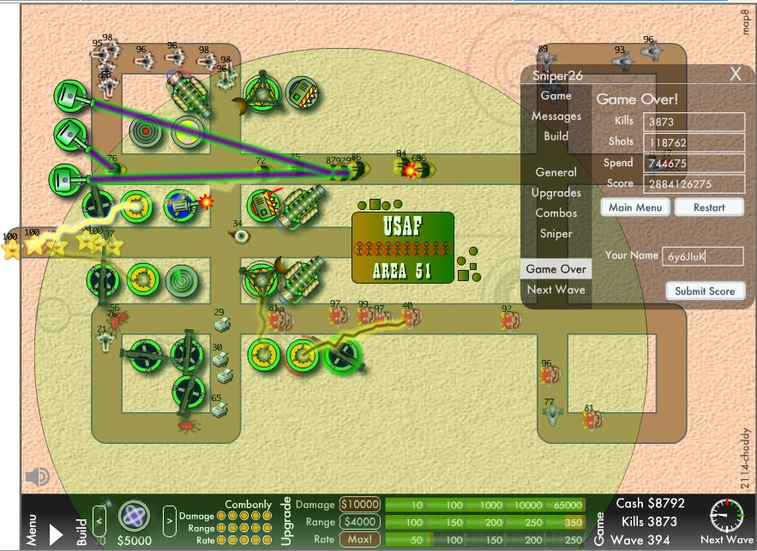Image resolution: width=757 pixels, height=551 pixels.
Task: Click the Menu play arrow
Action: tap(56, 535)
